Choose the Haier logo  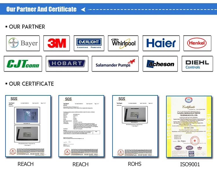point(161,43)
